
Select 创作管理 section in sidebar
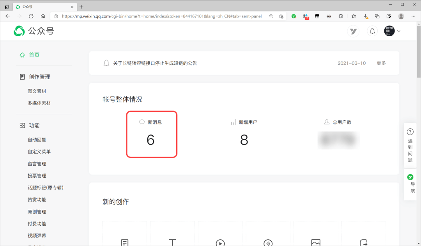pos(39,77)
